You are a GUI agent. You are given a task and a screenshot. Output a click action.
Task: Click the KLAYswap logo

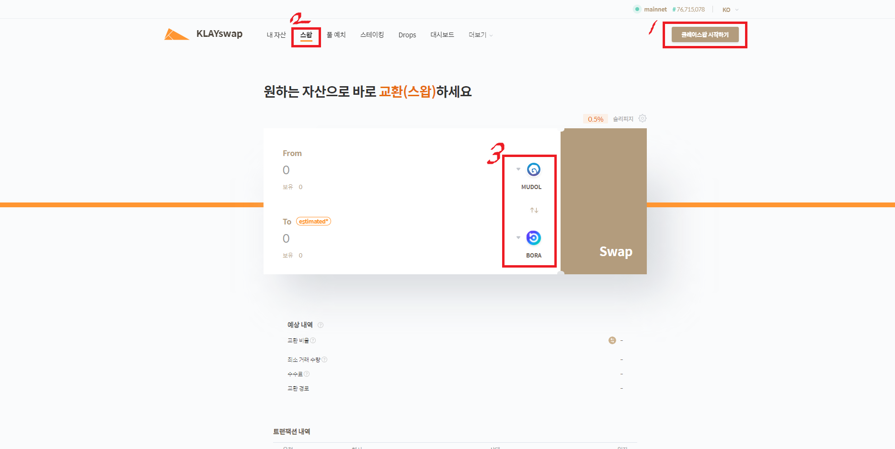203,34
